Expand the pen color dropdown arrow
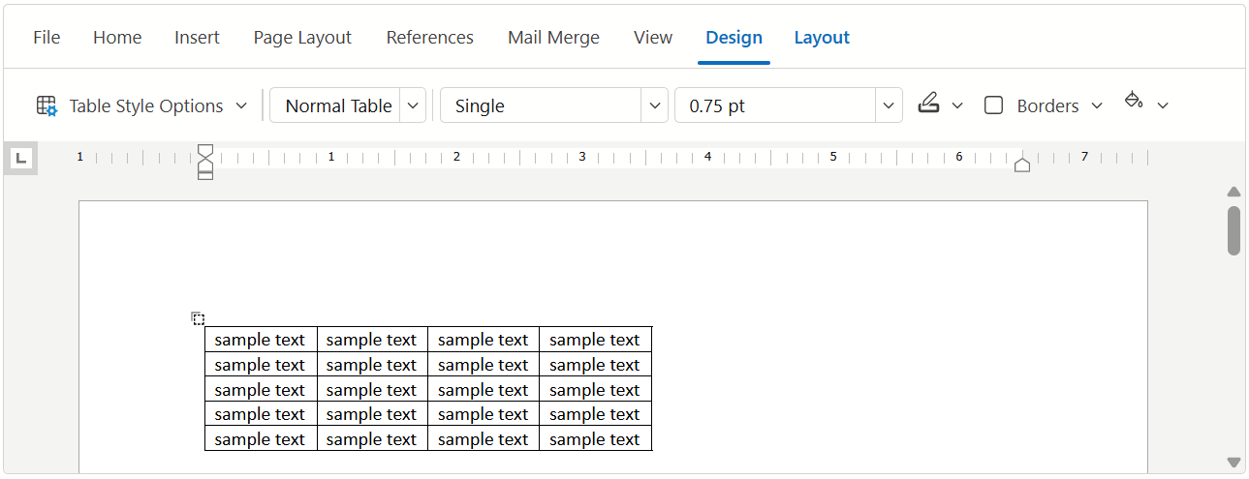The image size is (1249, 479). click(957, 105)
